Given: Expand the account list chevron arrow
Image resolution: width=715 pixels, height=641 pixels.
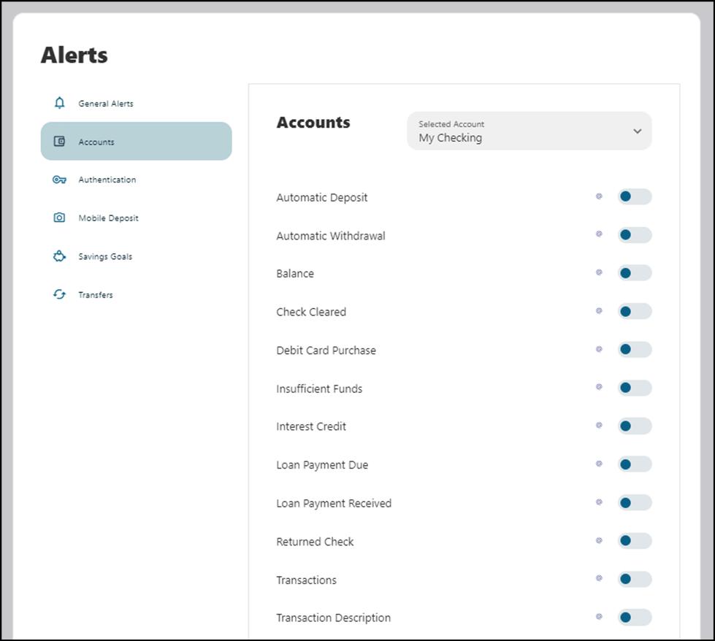Looking at the screenshot, I should click(638, 131).
